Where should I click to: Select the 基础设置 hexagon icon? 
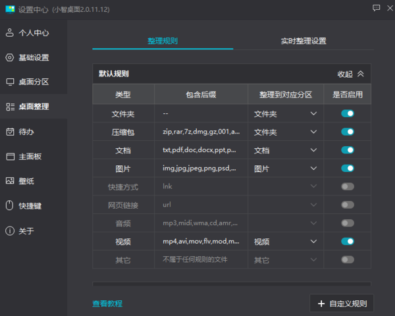[10, 57]
